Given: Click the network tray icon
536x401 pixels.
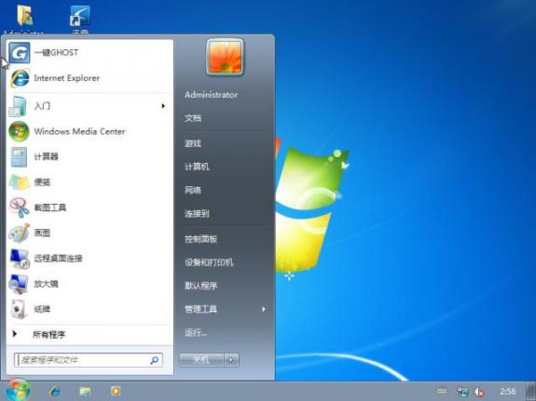Looking at the screenshot, I should [x=462, y=392].
